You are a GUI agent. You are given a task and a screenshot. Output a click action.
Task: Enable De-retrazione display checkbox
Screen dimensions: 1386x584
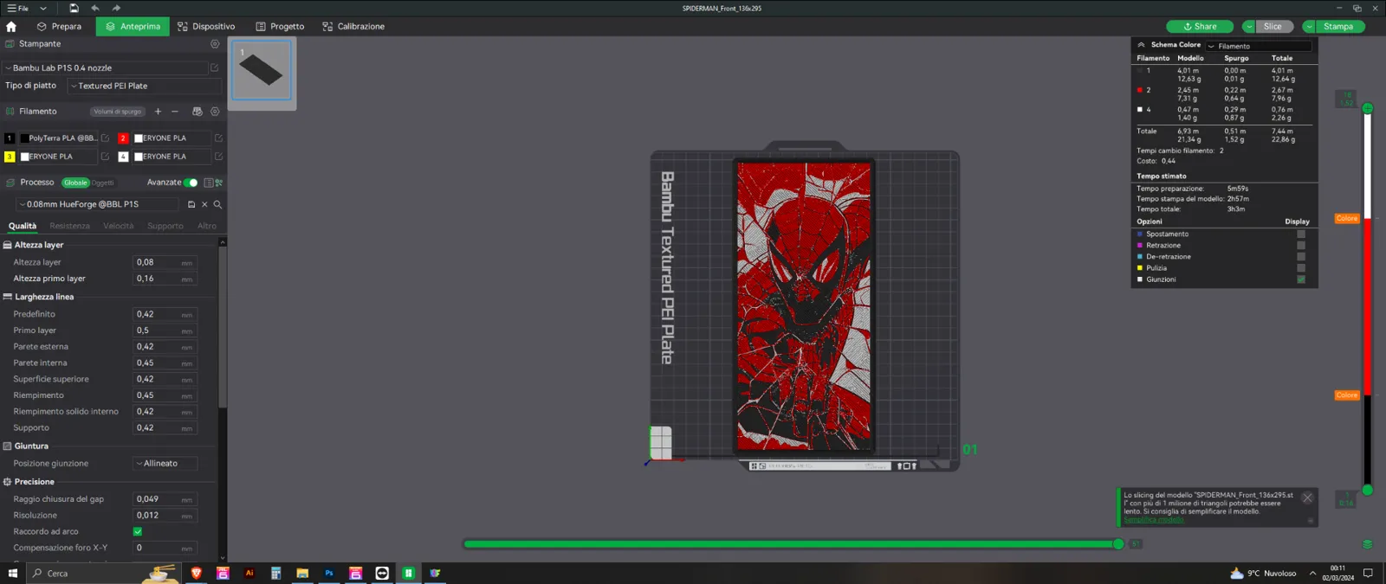click(x=1301, y=257)
